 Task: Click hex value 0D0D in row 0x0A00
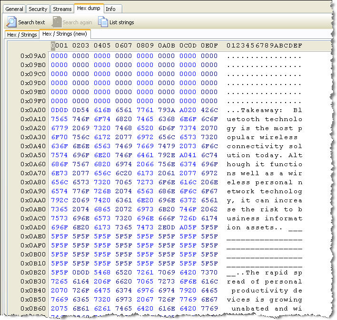pyautogui.click(x=59, y=110)
